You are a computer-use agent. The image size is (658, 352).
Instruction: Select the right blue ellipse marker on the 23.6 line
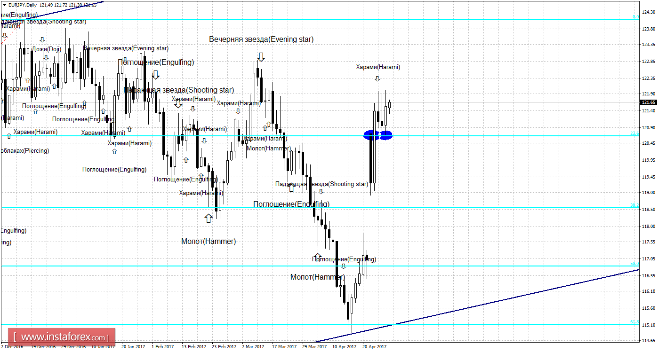coord(386,135)
